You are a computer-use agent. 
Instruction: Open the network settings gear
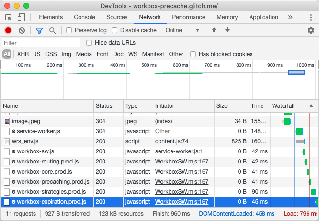pyautogui.click(x=311, y=30)
